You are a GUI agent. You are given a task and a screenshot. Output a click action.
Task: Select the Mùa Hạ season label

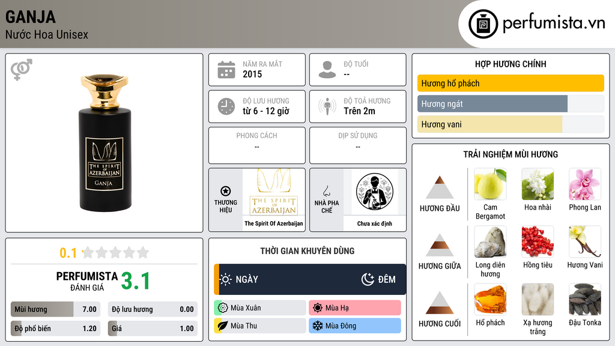[337, 308]
